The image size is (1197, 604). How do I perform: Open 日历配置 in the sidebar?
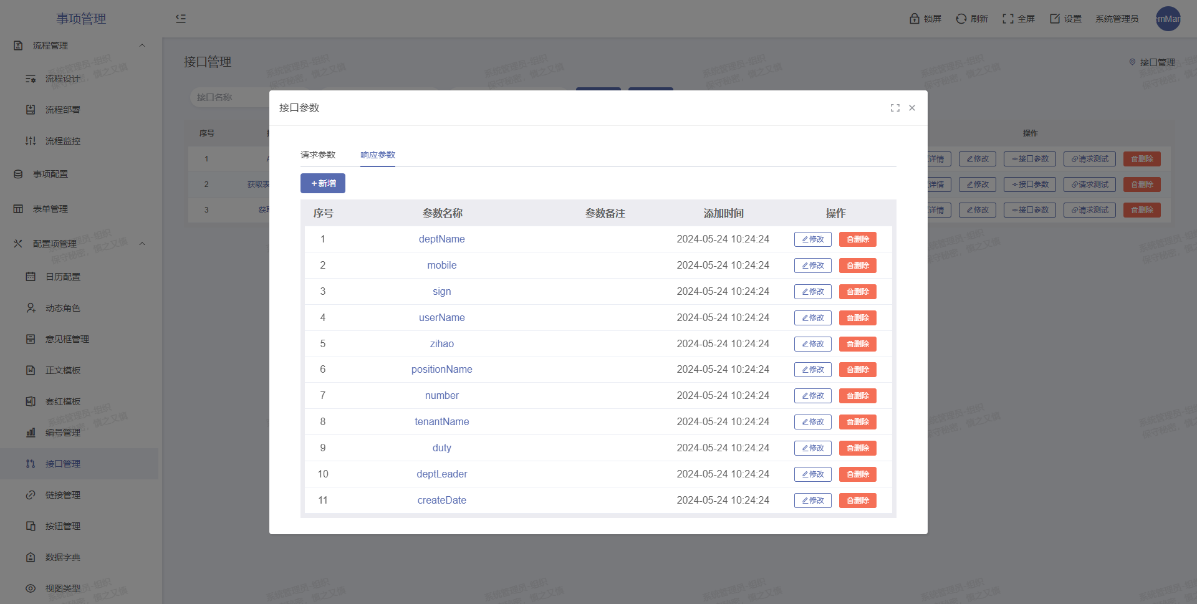(63, 277)
